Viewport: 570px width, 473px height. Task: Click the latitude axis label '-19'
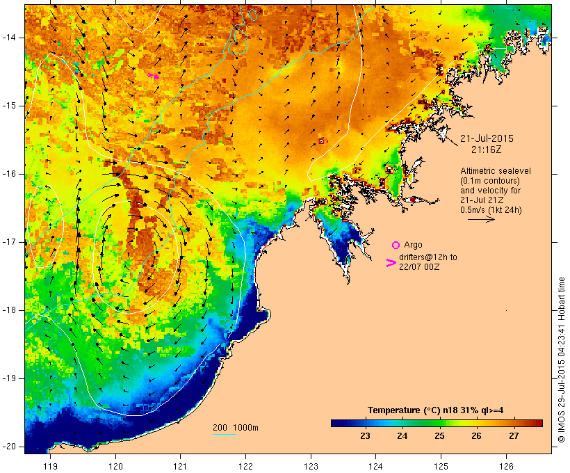9,378
